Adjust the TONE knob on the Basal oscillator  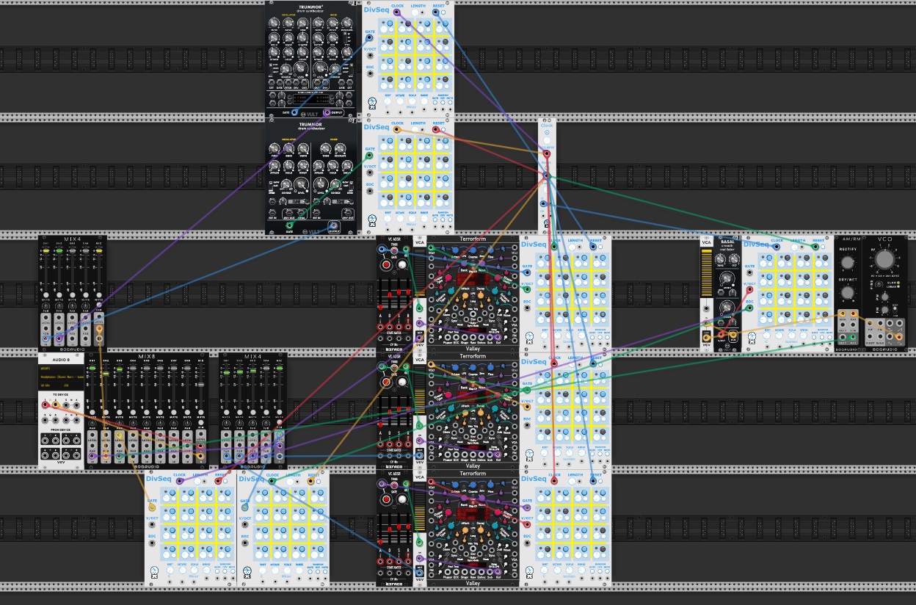click(720, 259)
